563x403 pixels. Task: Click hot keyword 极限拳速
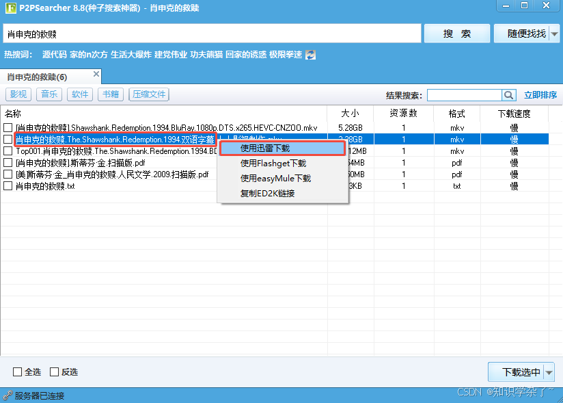click(286, 55)
